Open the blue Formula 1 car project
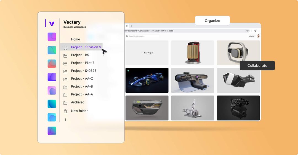Image resolution: width=298 pixels, height=155 pixels. click(147, 80)
